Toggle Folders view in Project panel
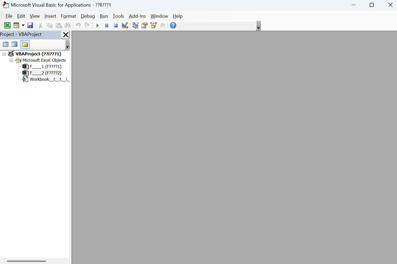The width and height of the screenshot is (397, 264). pyautogui.click(x=25, y=44)
